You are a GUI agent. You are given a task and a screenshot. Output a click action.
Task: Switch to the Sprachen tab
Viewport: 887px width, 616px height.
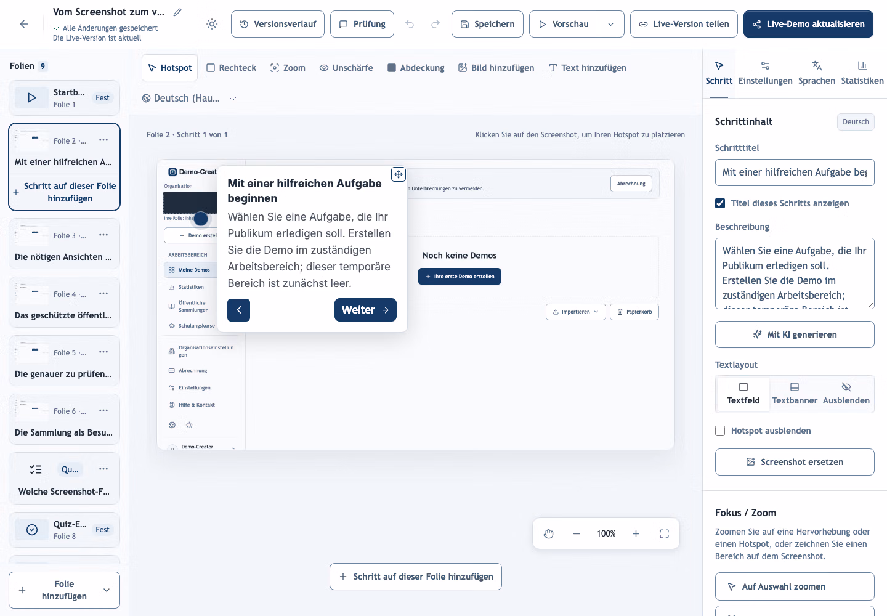tap(817, 73)
